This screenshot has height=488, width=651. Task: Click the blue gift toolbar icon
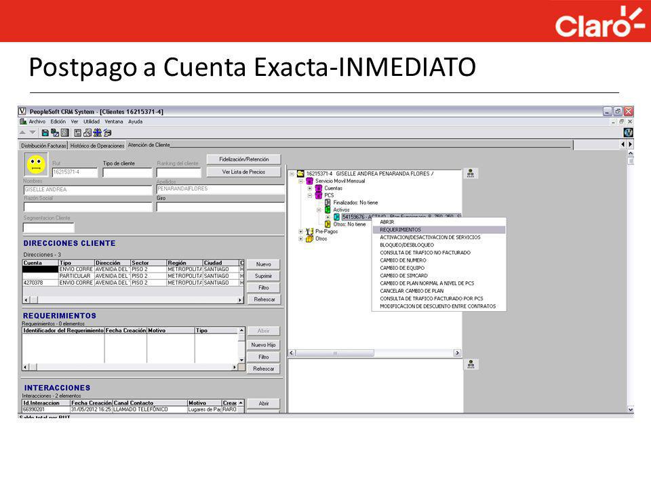tap(97, 133)
